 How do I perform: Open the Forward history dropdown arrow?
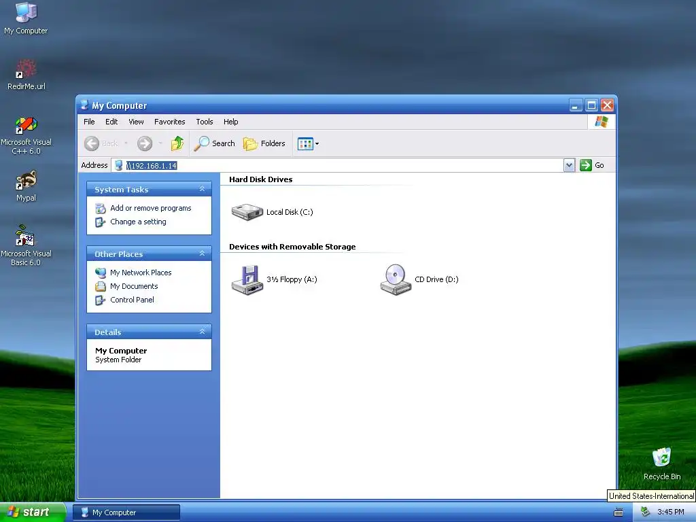160,143
